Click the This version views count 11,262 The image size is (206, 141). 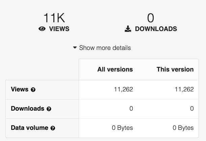click(x=184, y=89)
